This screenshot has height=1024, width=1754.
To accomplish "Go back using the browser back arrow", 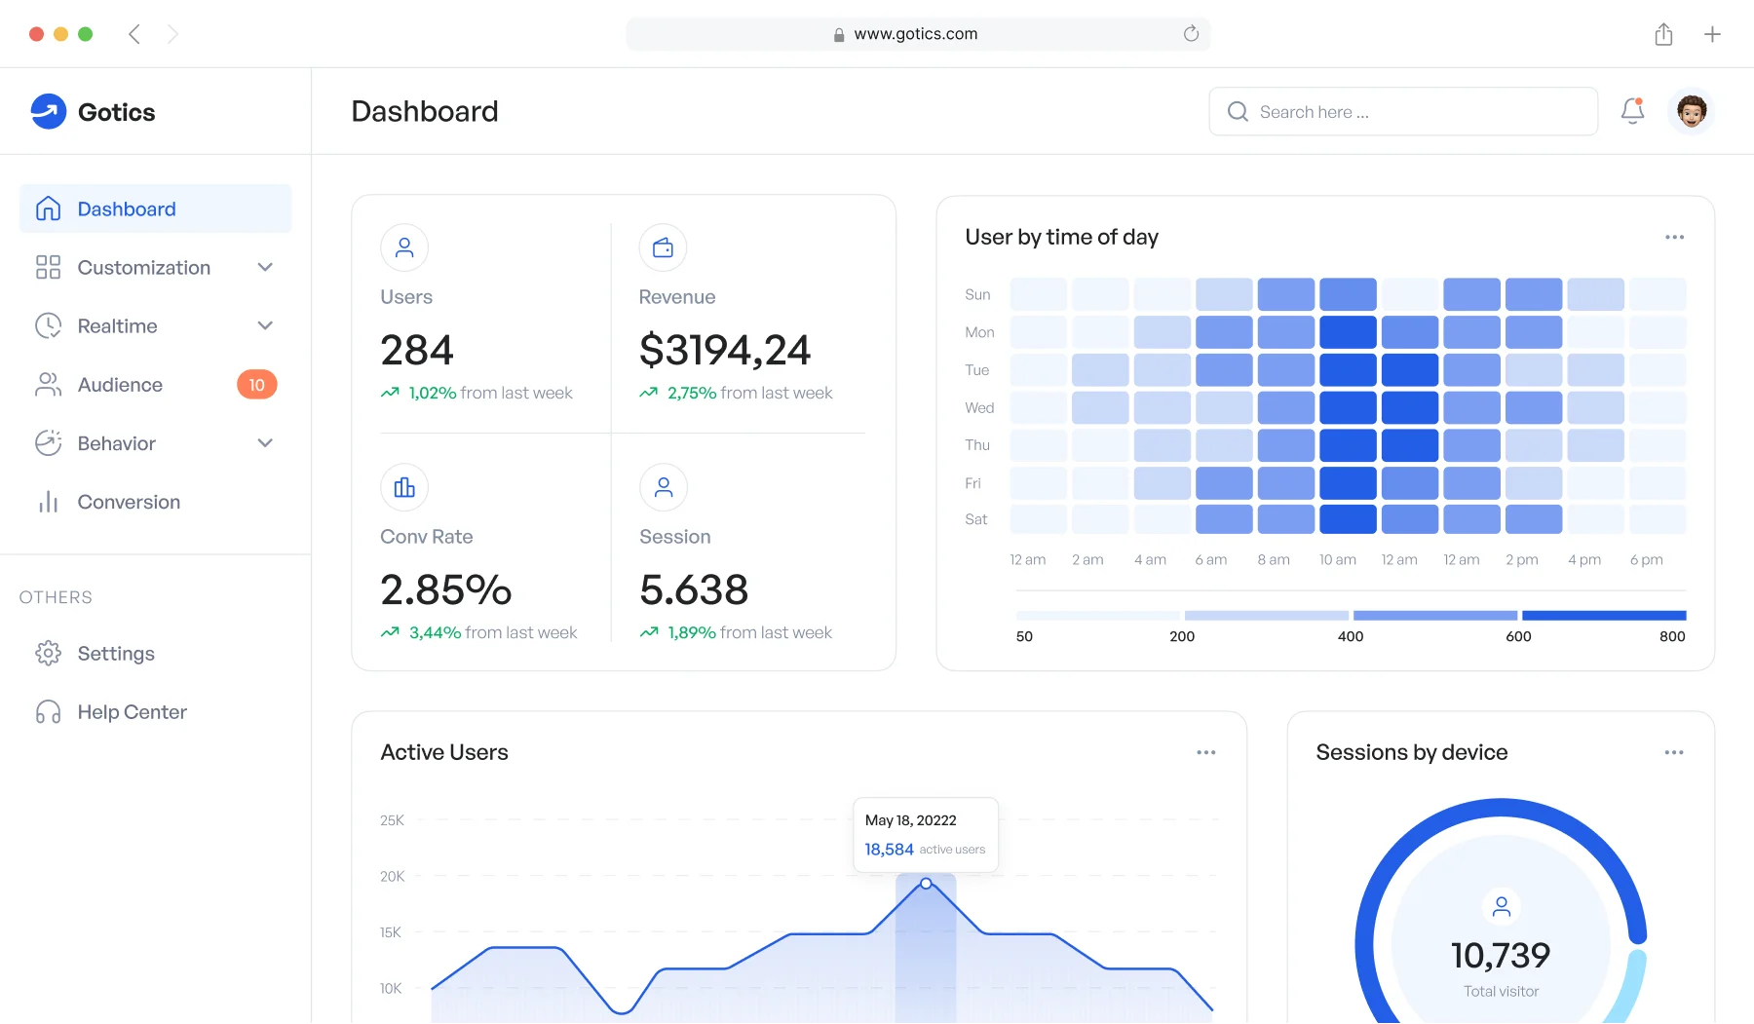I will [134, 35].
